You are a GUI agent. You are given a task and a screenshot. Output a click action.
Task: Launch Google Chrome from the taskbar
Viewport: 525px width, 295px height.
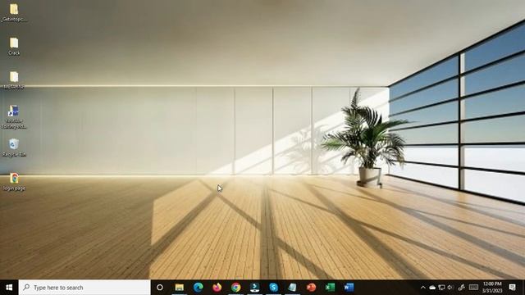tap(235, 288)
